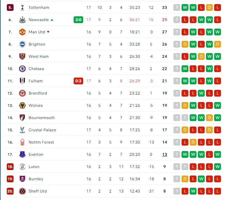Click Fulham's live 0:3 score badge
The width and height of the screenshot is (226, 200).
click(78, 81)
